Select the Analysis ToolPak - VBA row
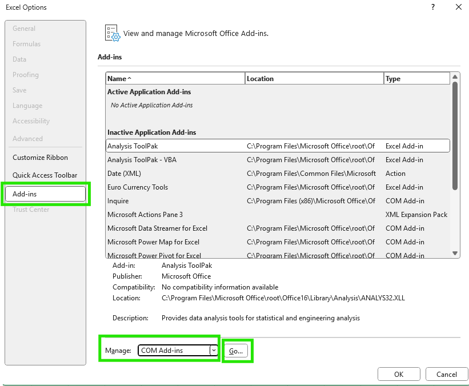This screenshot has height=386, width=469. point(278,160)
